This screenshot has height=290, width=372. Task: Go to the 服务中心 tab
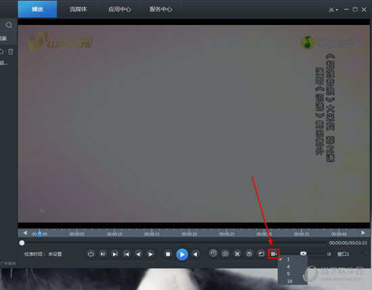point(160,9)
